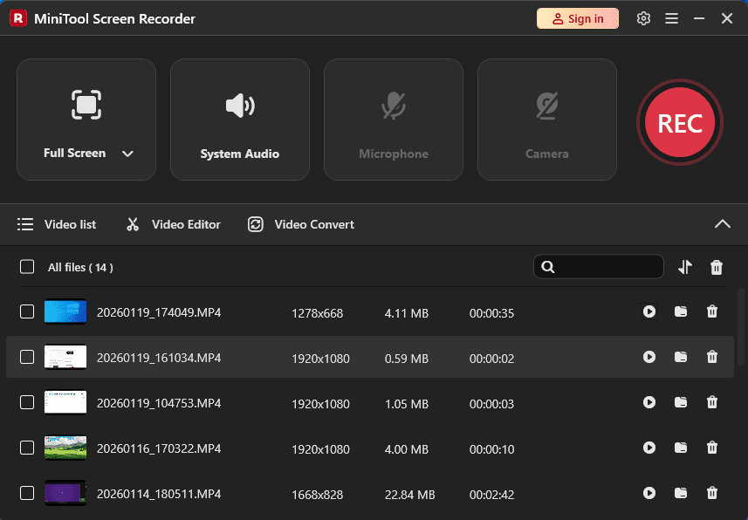Select the checkbox for 20260119_174049.MP4
The height and width of the screenshot is (520, 748).
[27, 311]
